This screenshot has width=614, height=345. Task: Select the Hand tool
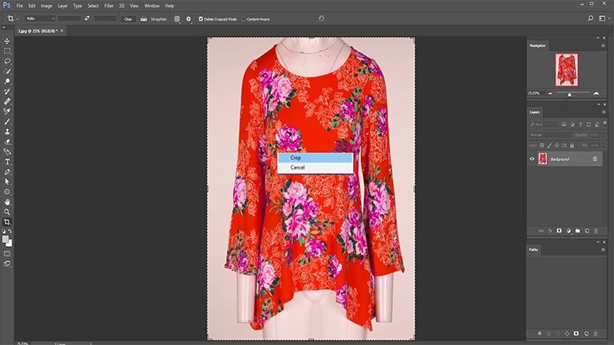(7, 202)
